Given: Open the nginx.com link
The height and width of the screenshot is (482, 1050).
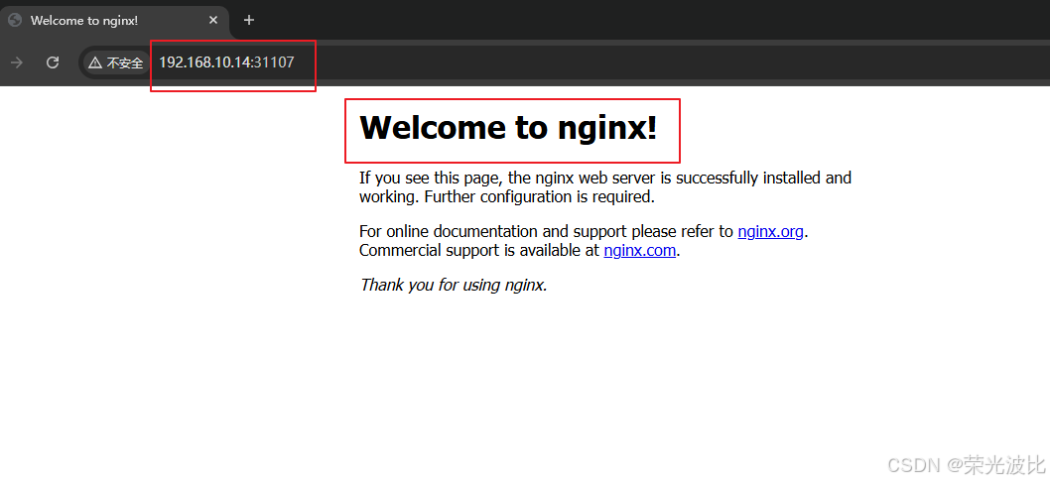Looking at the screenshot, I should [639, 251].
